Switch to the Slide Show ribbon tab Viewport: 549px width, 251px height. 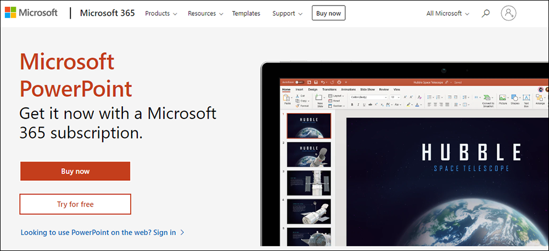click(367, 89)
